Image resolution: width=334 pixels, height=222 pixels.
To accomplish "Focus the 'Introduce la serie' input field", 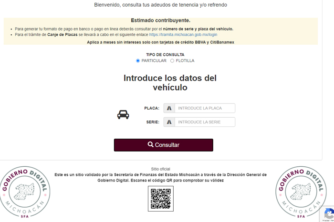I will click(205, 122).
